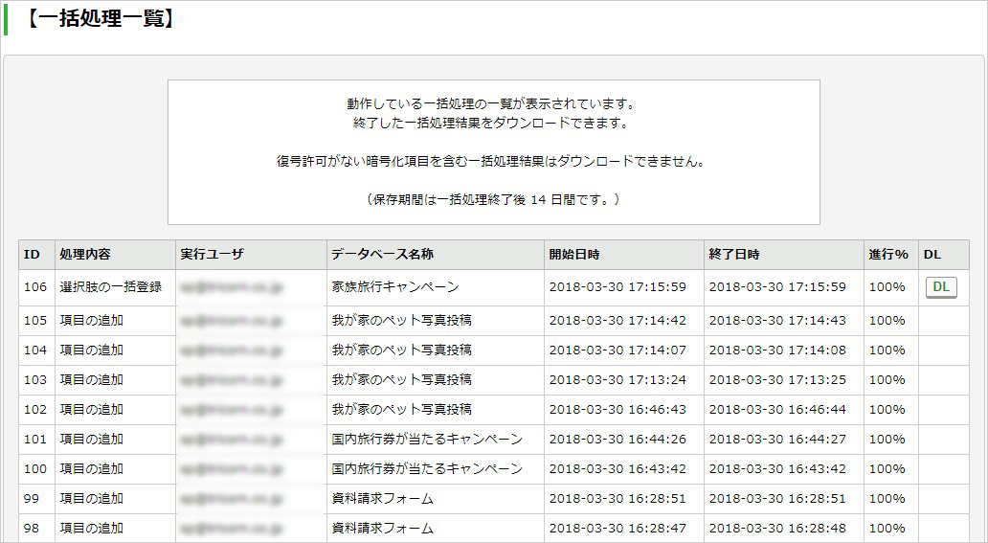988x543 pixels.
Task: Select 資料請求フォーム in row 98
Action: click(x=383, y=528)
